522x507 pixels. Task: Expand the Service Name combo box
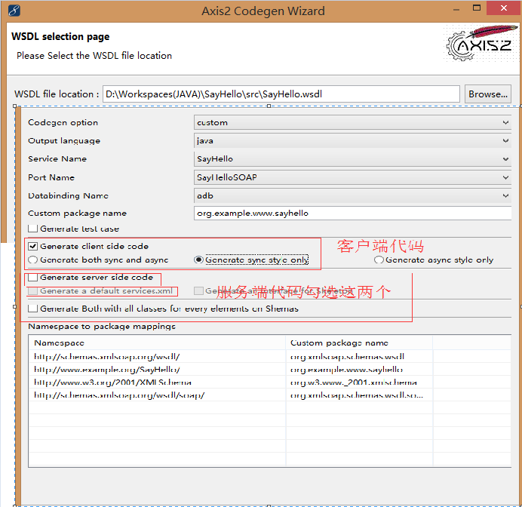point(352,158)
